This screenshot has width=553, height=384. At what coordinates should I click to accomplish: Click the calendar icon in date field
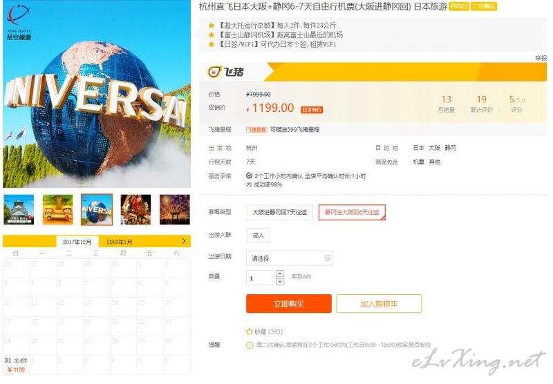(327, 258)
